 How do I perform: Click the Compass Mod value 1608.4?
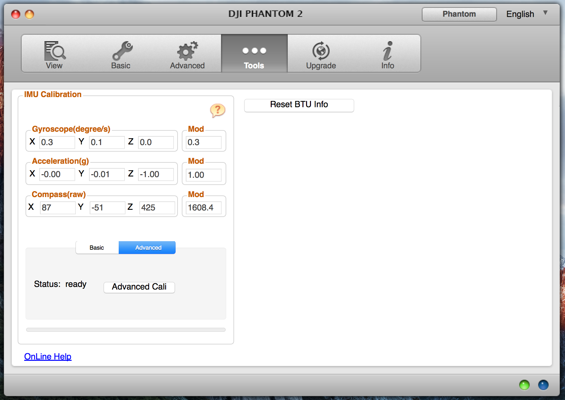pos(204,208)
